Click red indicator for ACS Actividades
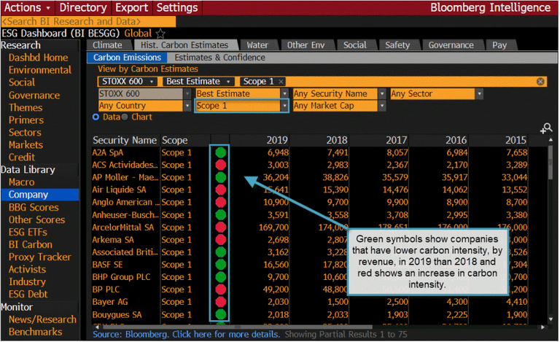Image resolution: width=560 pixels, height=342 pixels. click(x=221, y=165)
